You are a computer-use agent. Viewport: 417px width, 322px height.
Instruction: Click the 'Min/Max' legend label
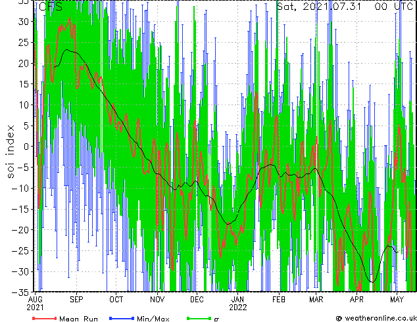tap(153, 319)
